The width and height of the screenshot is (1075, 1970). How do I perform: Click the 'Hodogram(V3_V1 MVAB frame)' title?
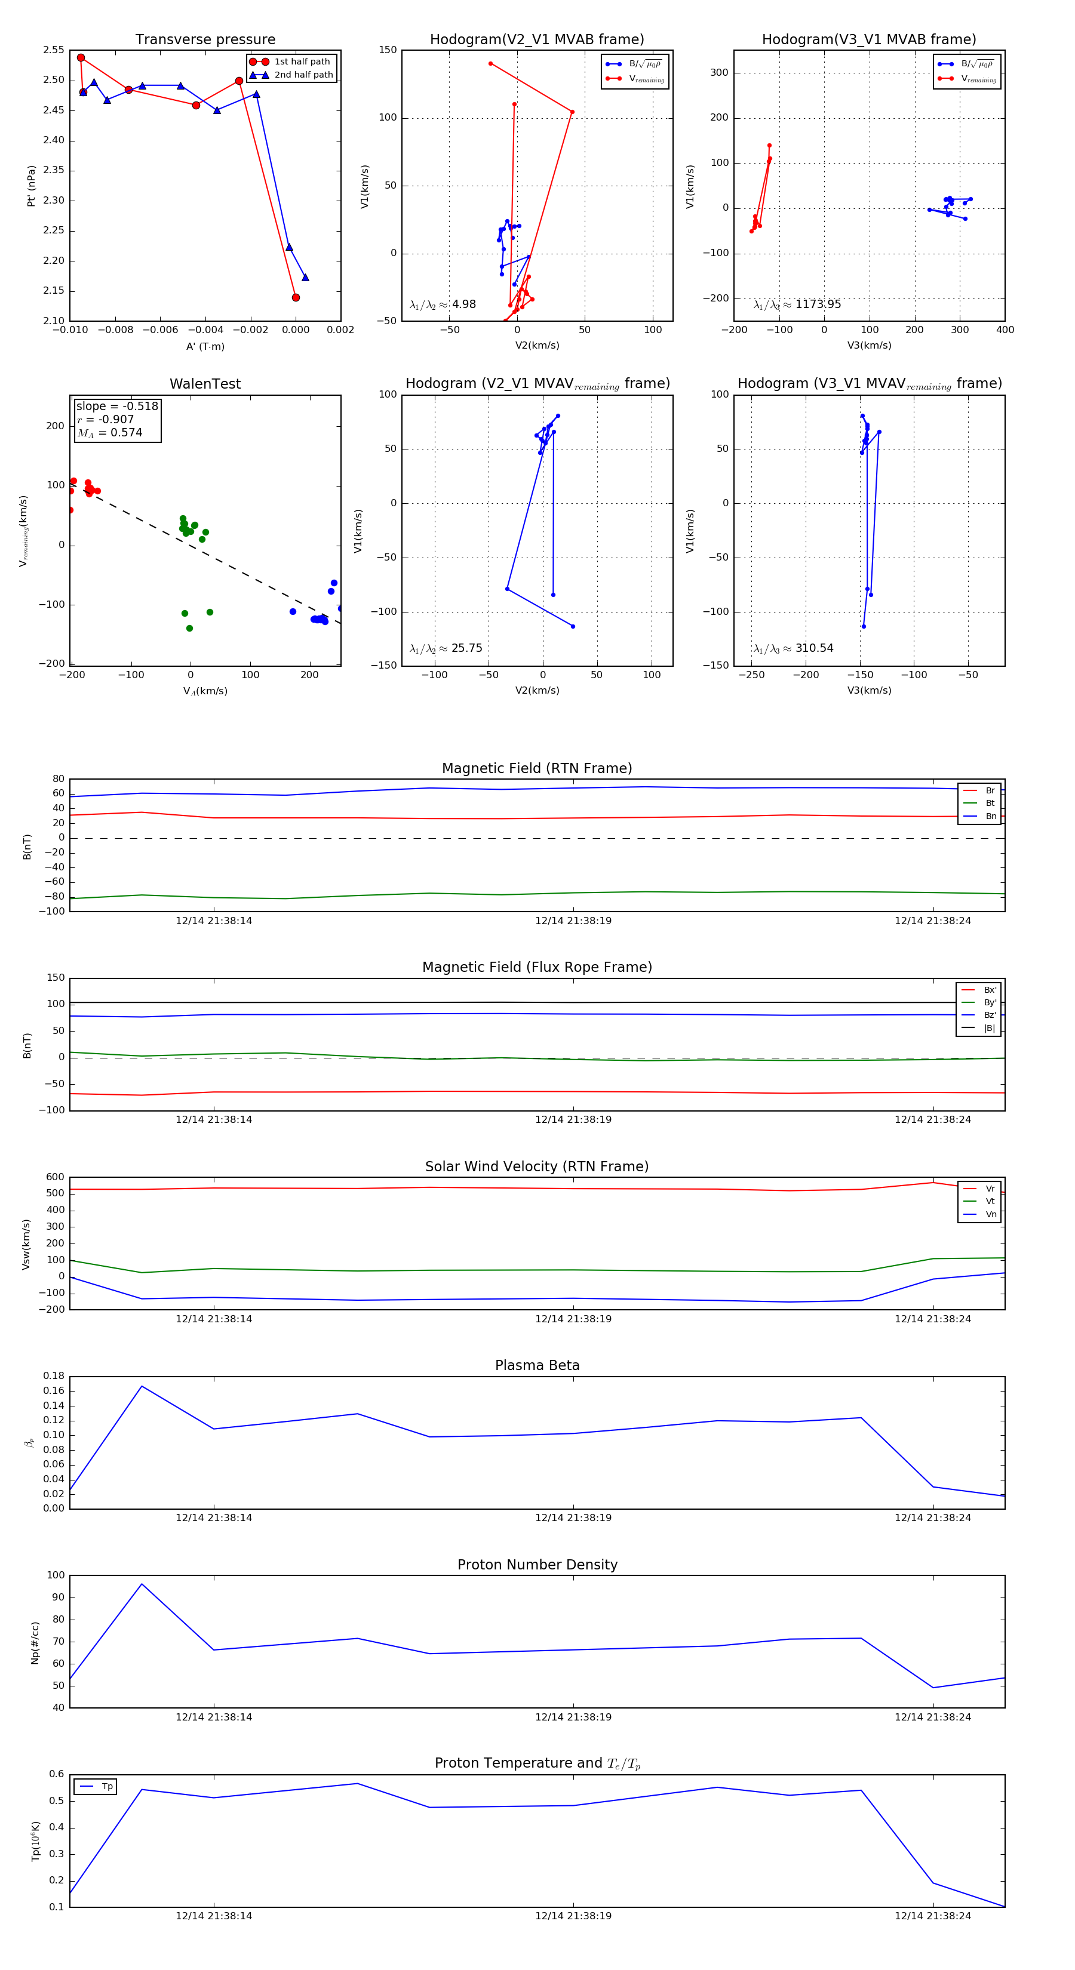click(869, 40)
